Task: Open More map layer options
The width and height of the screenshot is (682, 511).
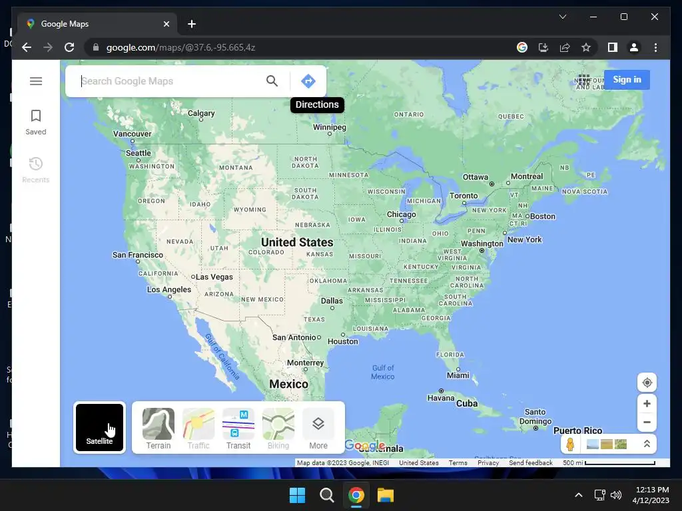Action: 318,428
